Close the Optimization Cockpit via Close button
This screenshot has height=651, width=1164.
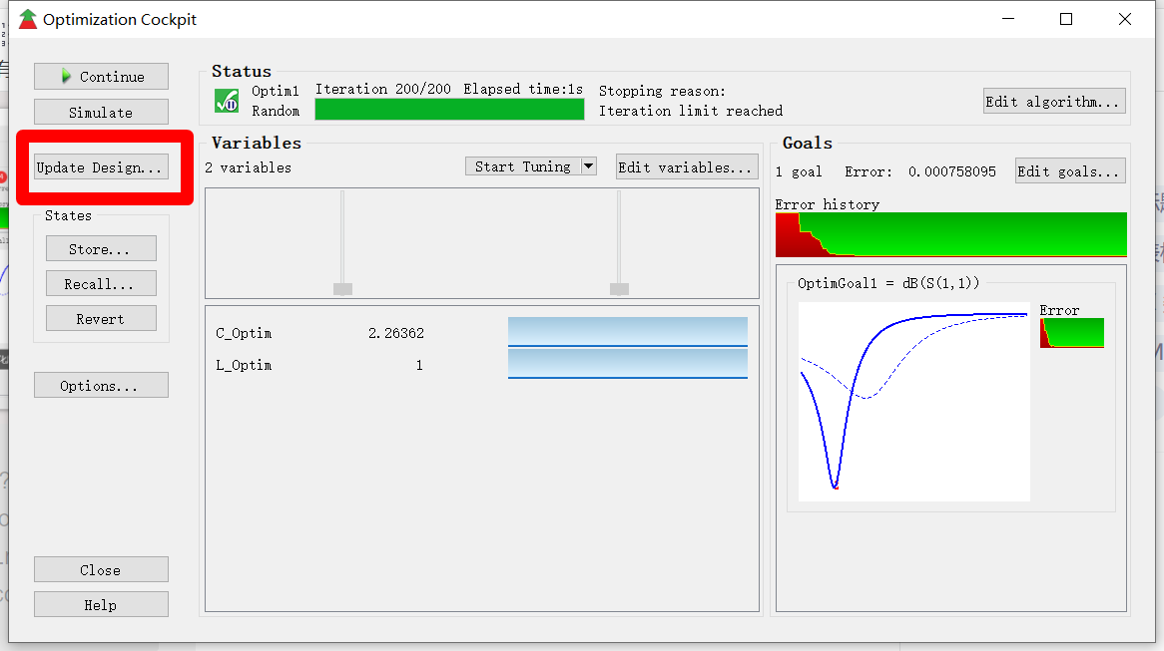[101, 569]
